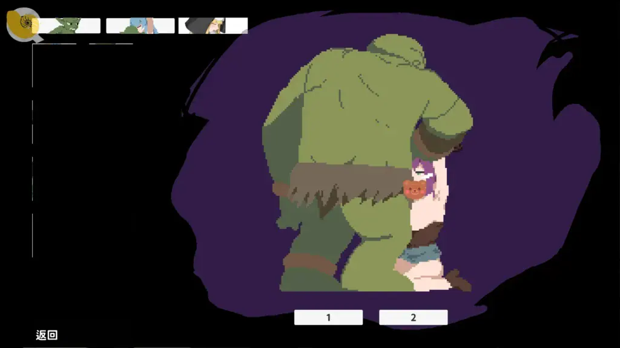Click the magnifier handle beside the shell
Screen dimensions: 620x348
click(x=38, y=39)
